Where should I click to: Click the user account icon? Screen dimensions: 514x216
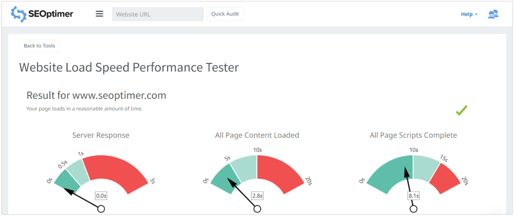click(493, 14)
